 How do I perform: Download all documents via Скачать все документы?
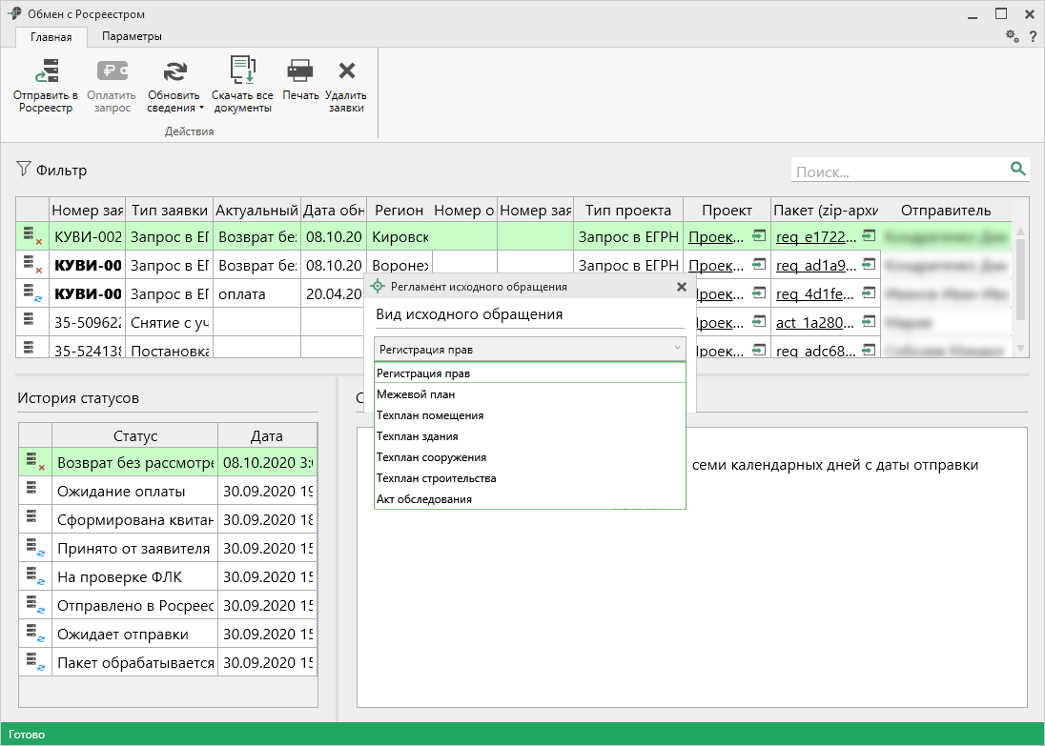pos(242,72)
